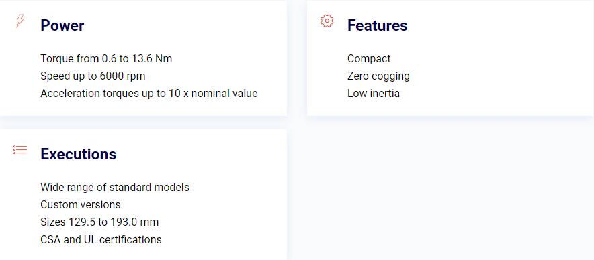Click 'Torque from 0.6 to 13.6 Nm' text

(x=106, y=58)
